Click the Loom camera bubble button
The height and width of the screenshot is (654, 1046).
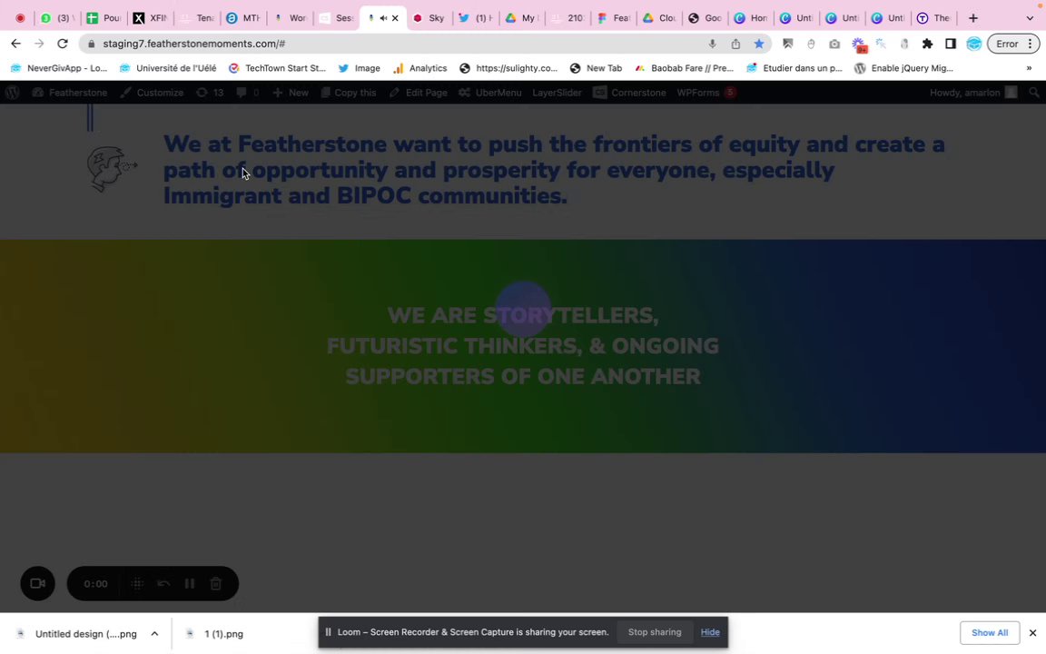click(x=37, y=583)
